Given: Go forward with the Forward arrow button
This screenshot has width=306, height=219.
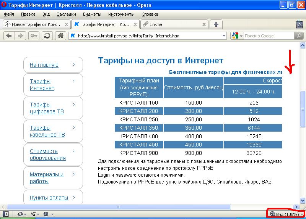Looking at the screenshot, I should click(20, 36).
